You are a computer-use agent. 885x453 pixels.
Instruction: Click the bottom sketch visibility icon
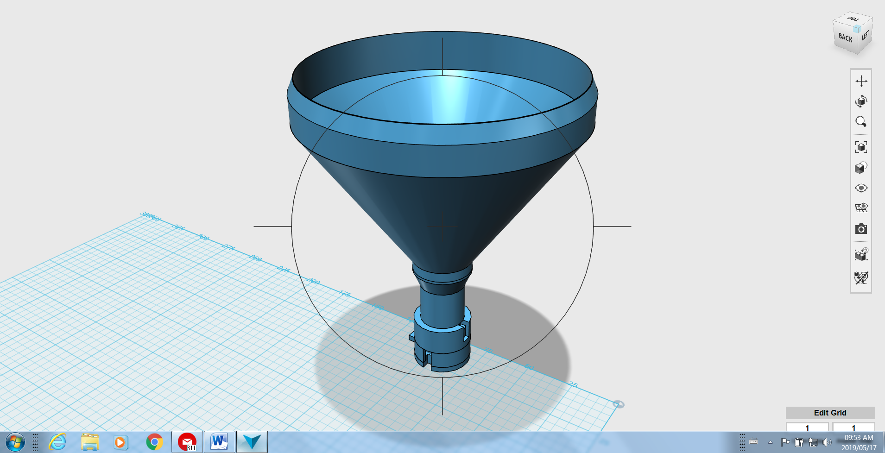click(x=861, y=277)
